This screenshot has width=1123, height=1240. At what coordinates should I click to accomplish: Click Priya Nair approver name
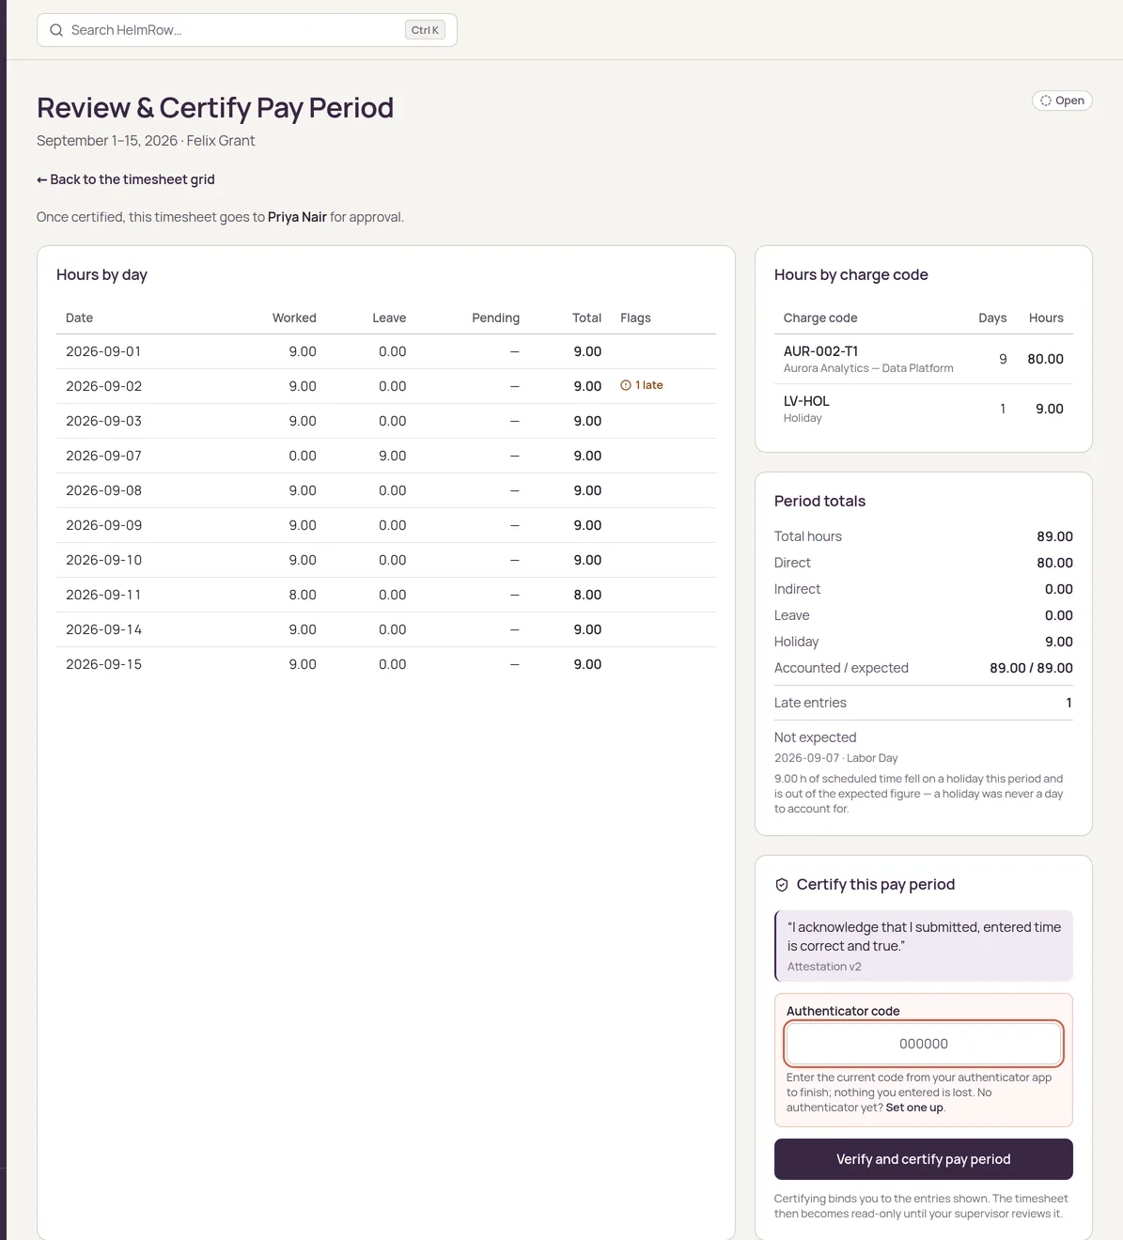(297, 217)
